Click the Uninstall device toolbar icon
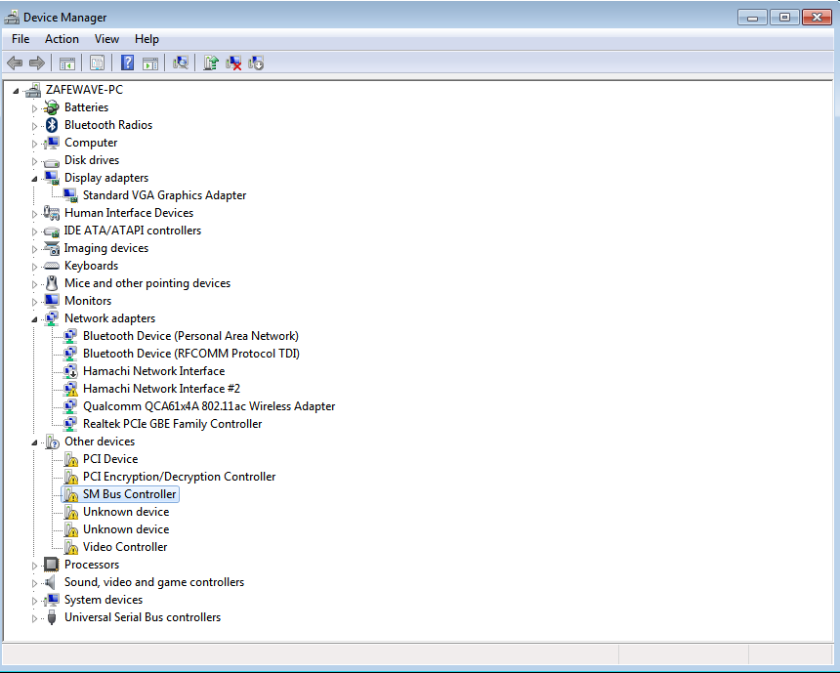Viewport: 840px width, 673px height. tap(234, 63)
